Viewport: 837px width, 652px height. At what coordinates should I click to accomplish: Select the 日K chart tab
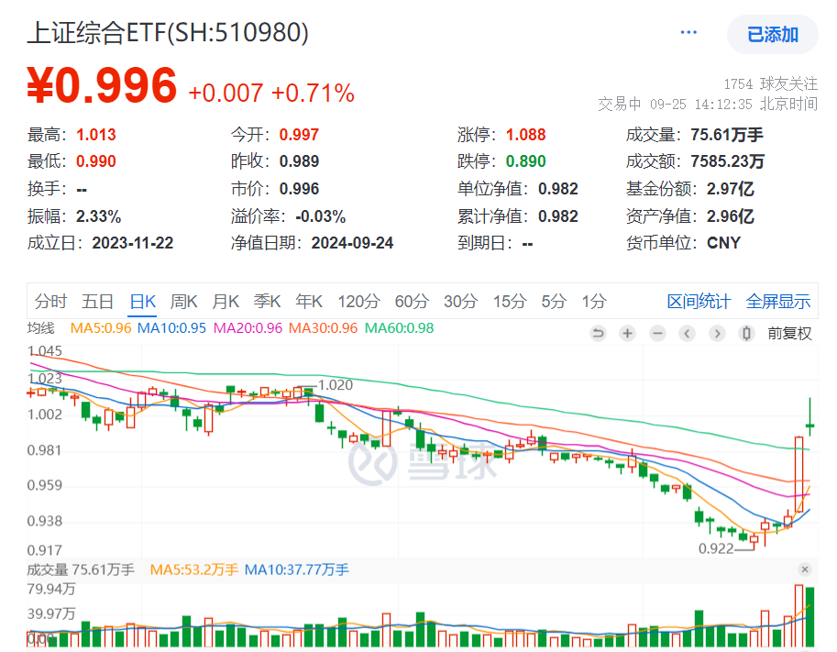142,301
